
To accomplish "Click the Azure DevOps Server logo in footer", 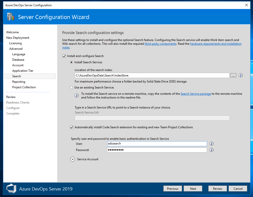I will click(11, 188).
